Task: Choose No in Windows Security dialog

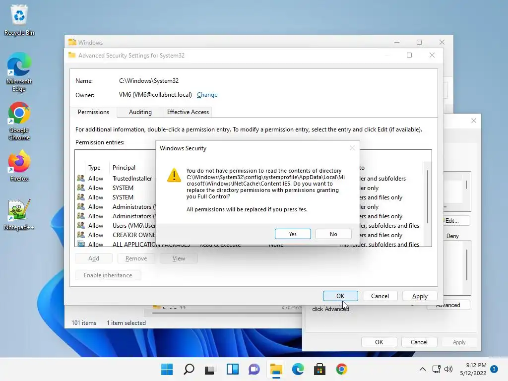Action: click(333, 234)
